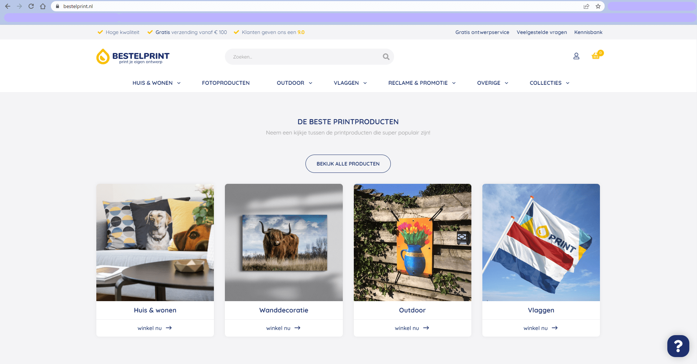Select Vlaggen in the navigation bar
This screenshot has width=697, height=364.
coord(350,83)
